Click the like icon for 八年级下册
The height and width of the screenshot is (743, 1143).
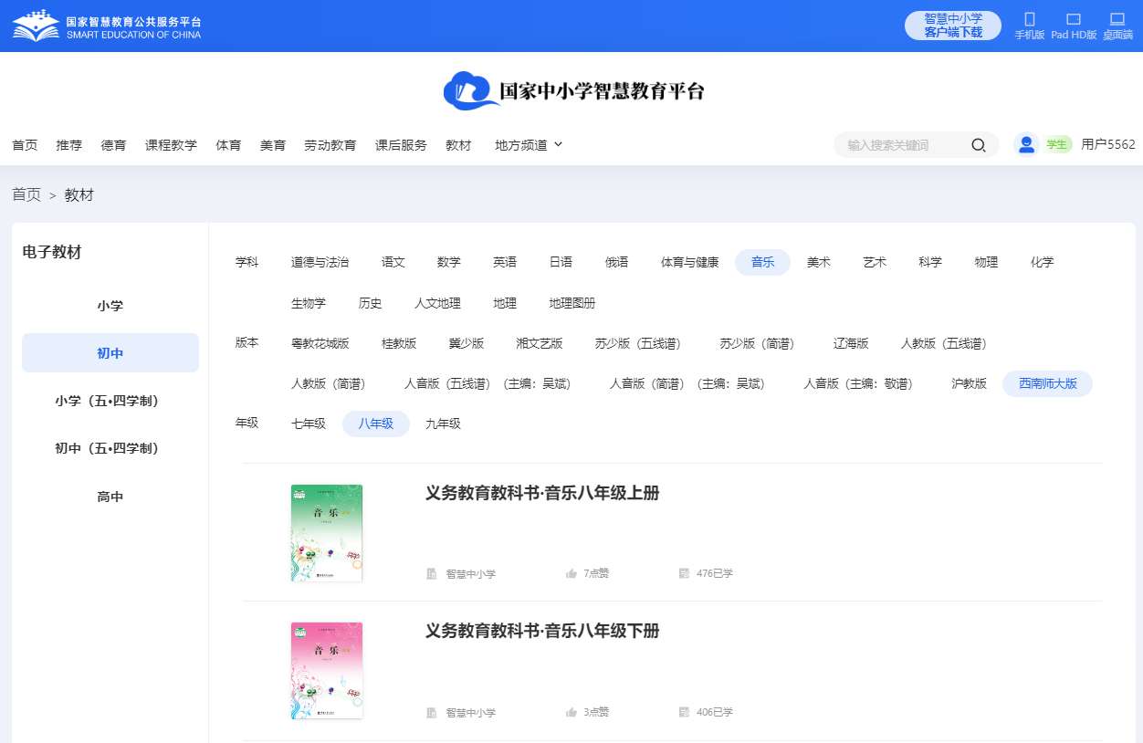(571, 712)
